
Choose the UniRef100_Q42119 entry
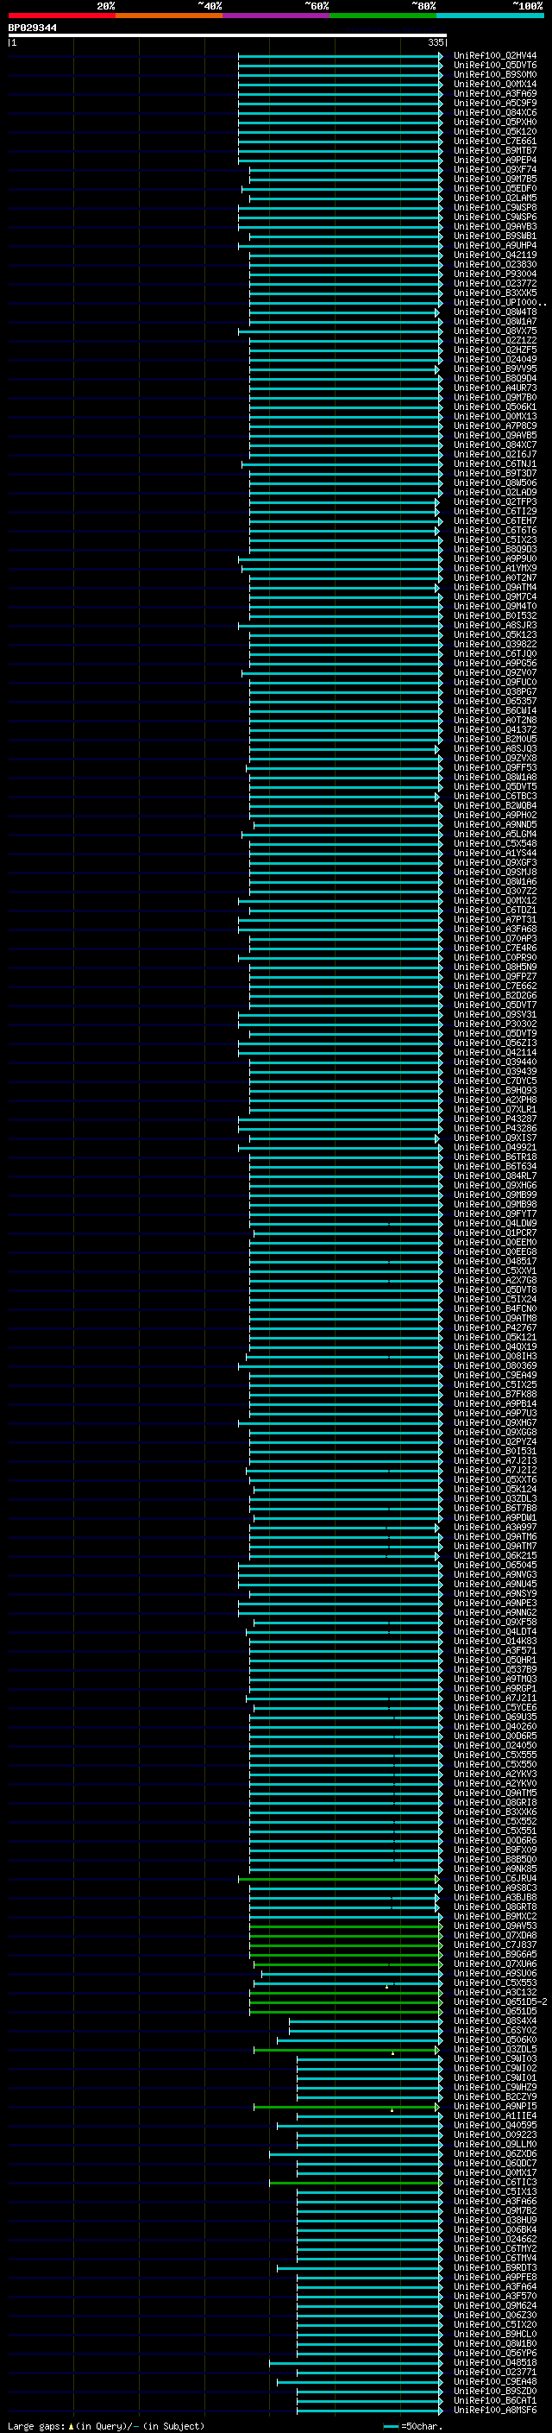[495, 255]
